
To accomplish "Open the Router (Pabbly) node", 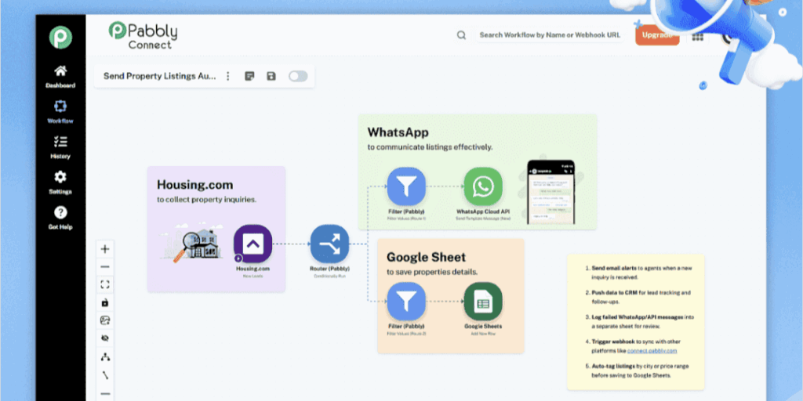I will [x=329, y=244].
